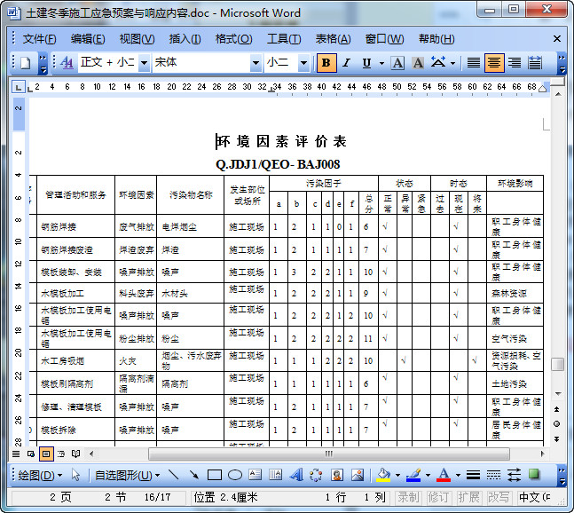Open shadow style options

pyautogui.click(x=534, y=475)
